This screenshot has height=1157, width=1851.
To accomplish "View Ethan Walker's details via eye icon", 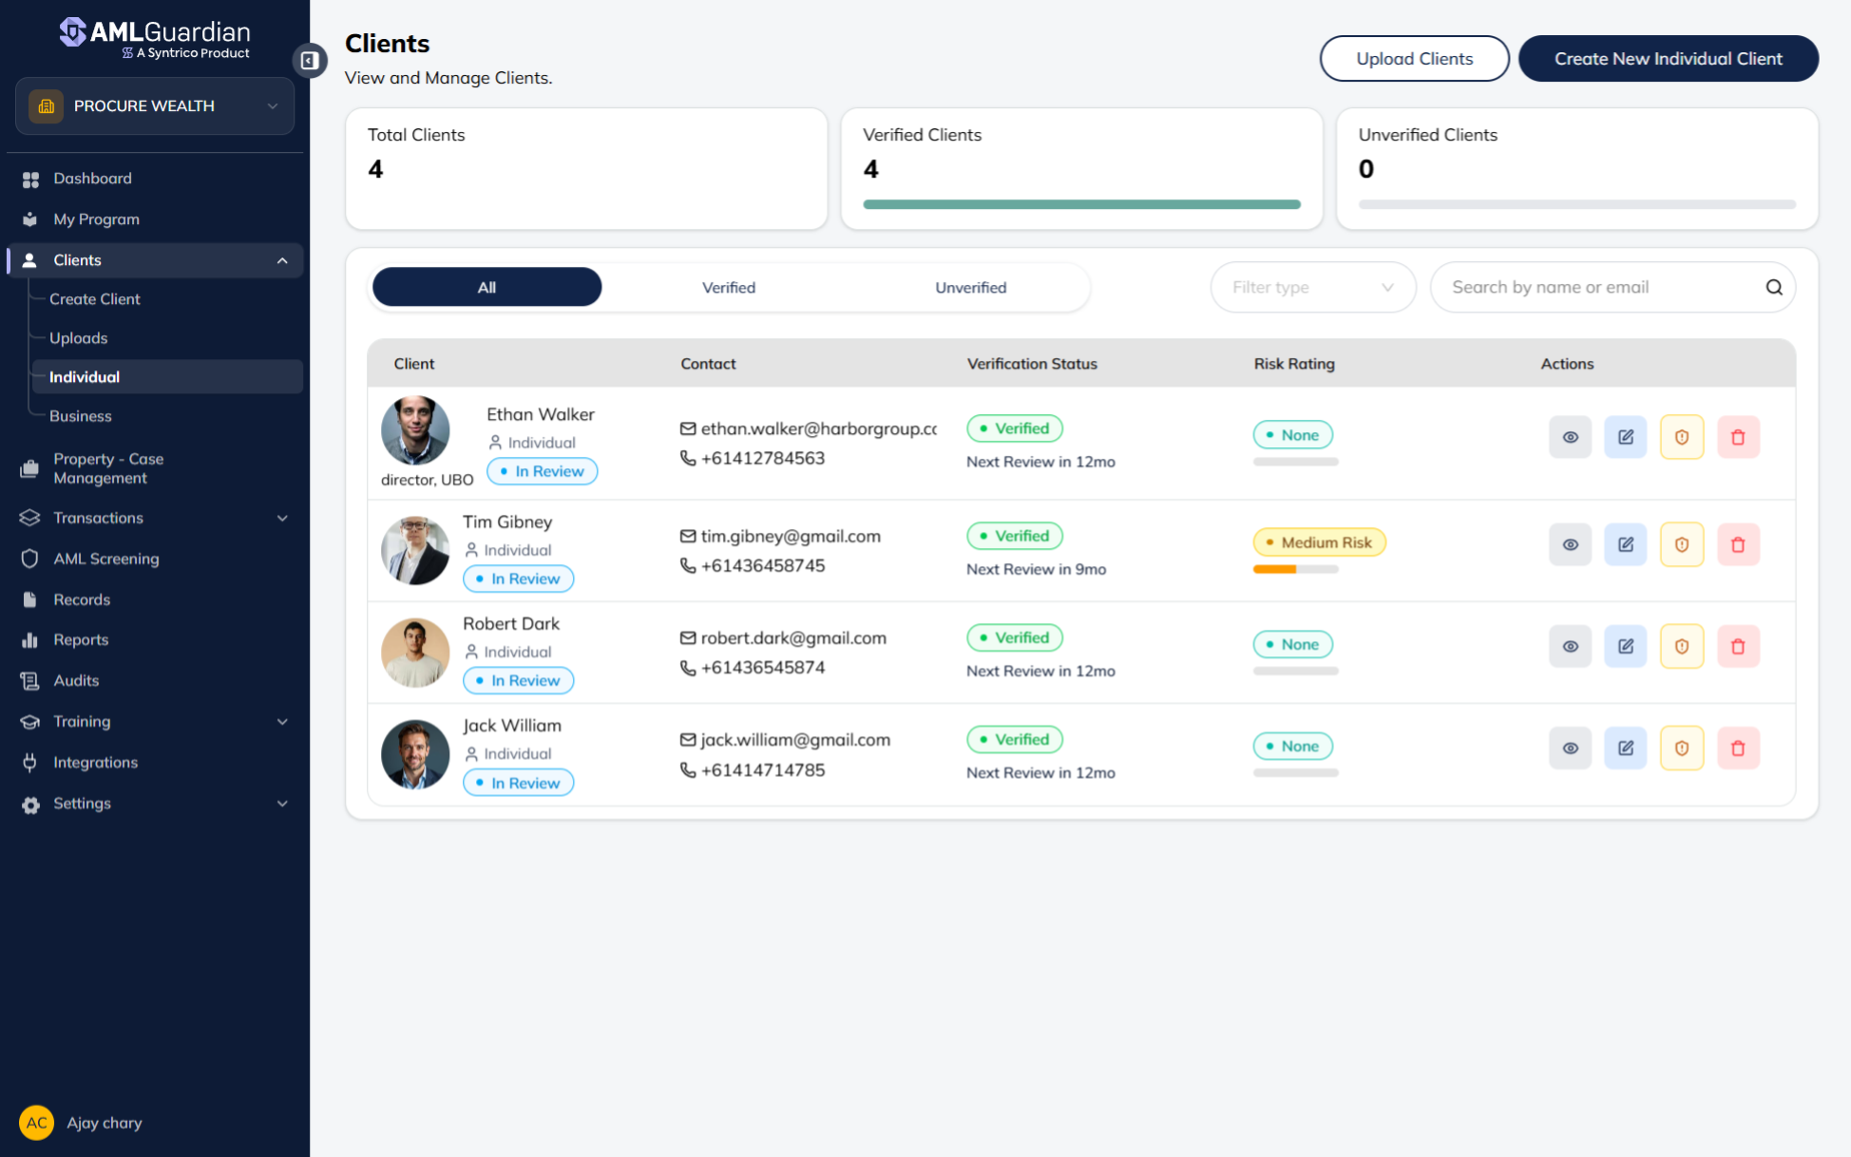I will point(1570,437).
